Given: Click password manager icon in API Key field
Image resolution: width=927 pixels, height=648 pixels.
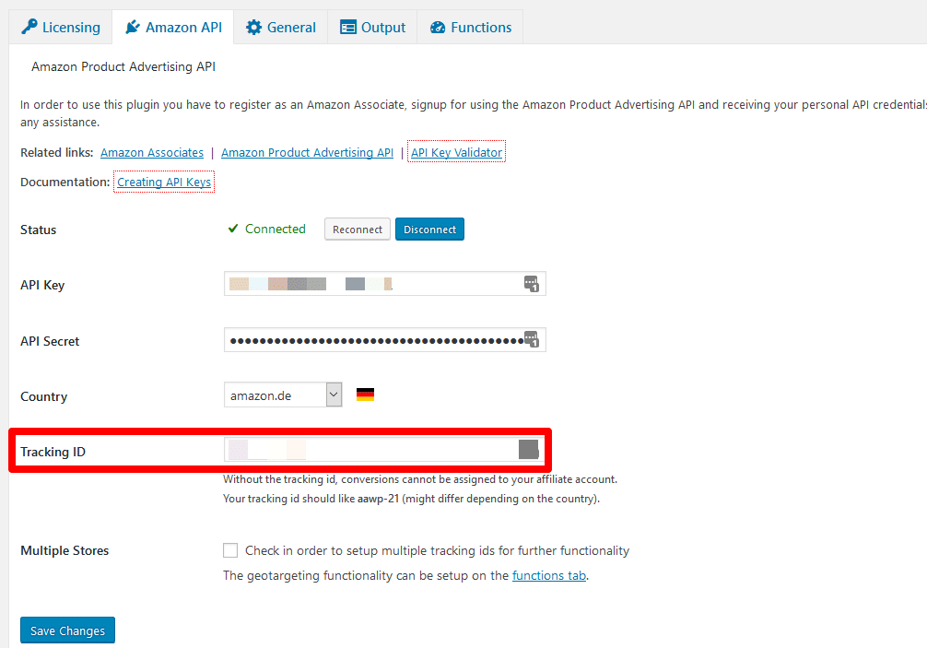Looking at the screenshot, I should pos(531,284).
